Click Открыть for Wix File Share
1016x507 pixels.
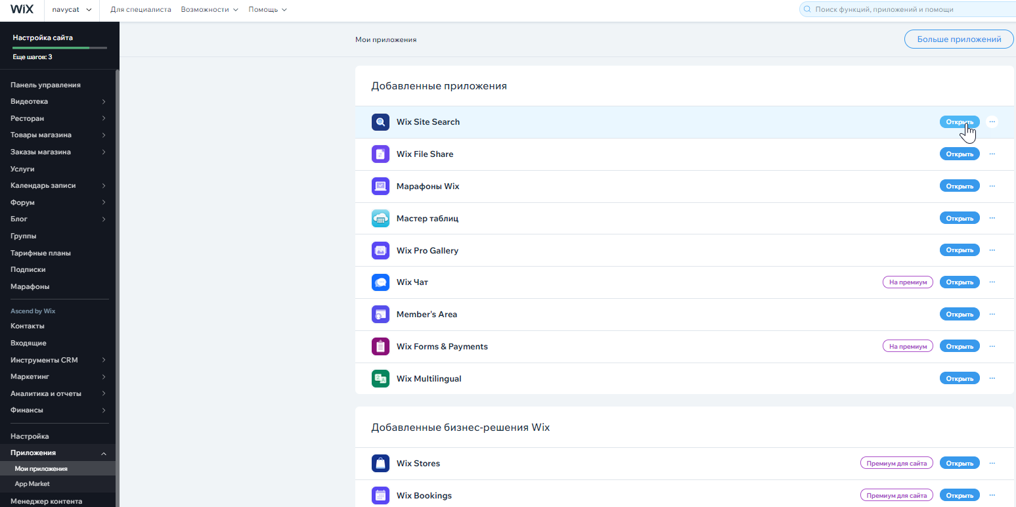click(960, 154)
